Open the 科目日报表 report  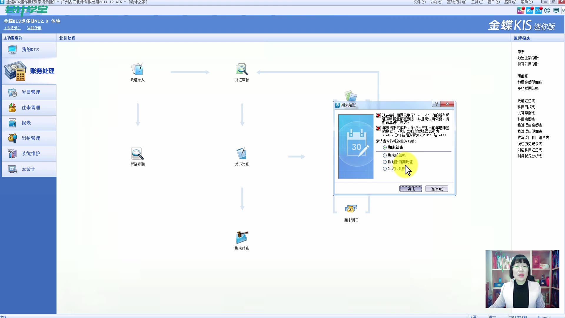coord(526,107)
